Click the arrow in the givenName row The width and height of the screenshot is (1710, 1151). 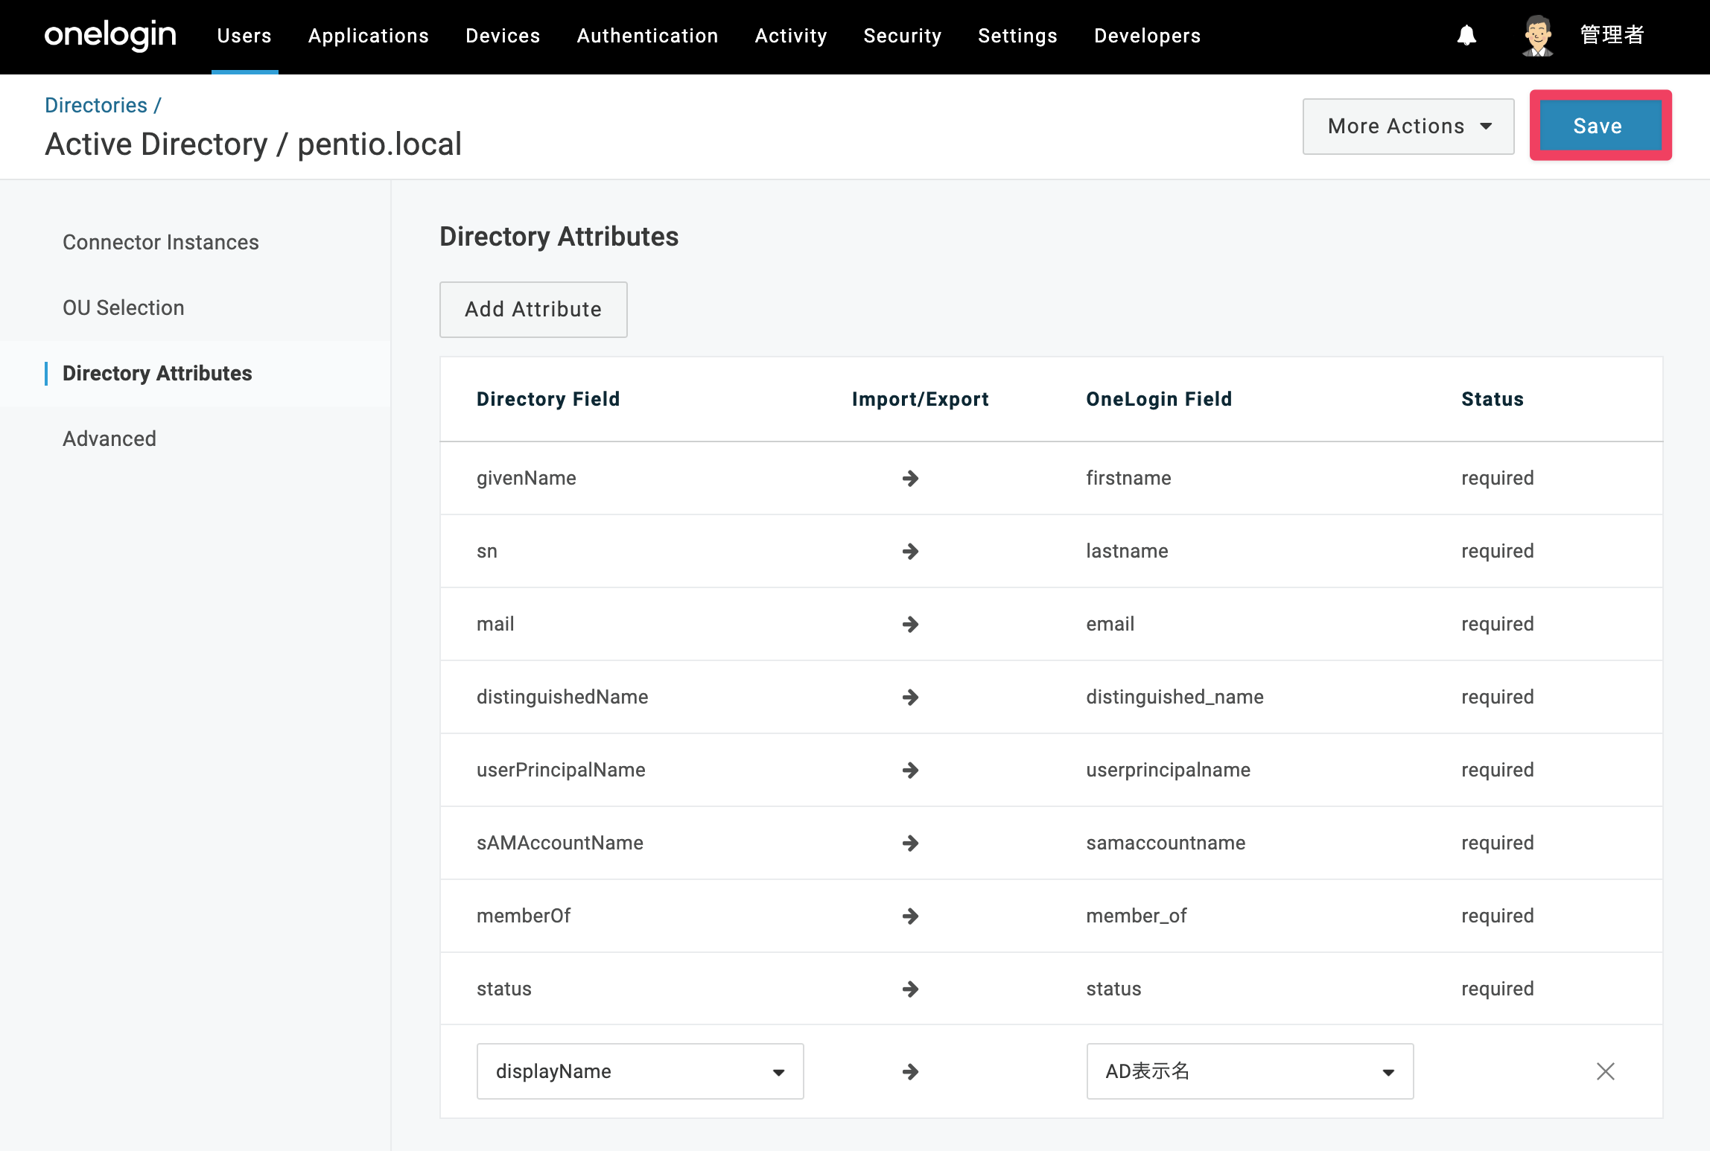(910, 478)
